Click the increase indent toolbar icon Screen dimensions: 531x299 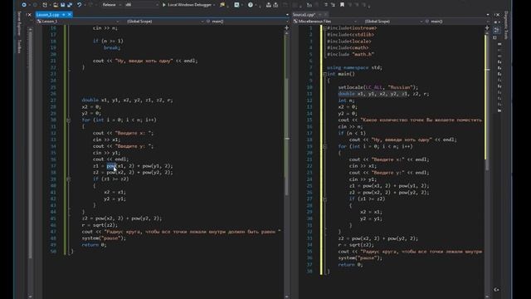[333, 5]
